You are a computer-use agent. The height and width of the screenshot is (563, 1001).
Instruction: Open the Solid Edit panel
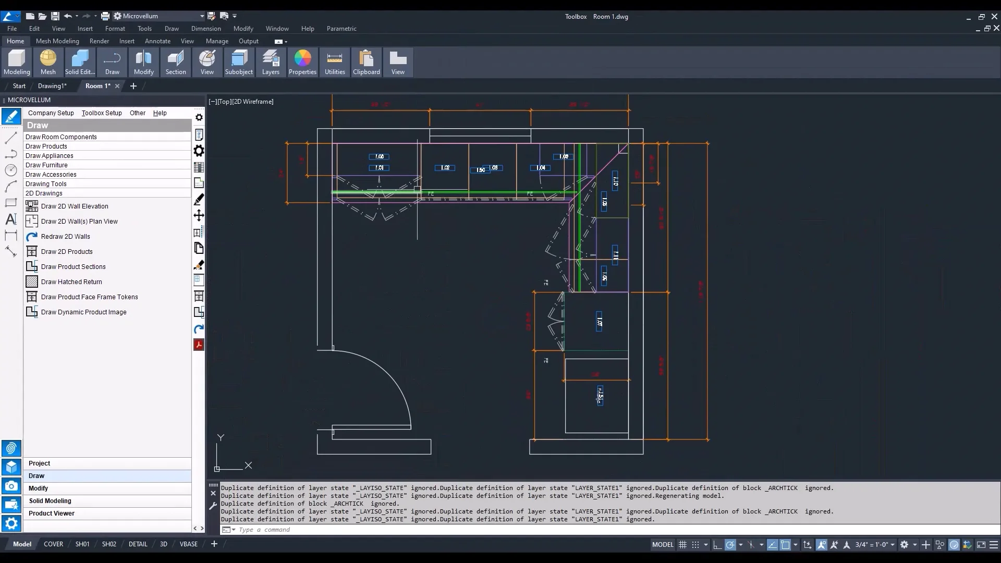click(x=80, y=62)
